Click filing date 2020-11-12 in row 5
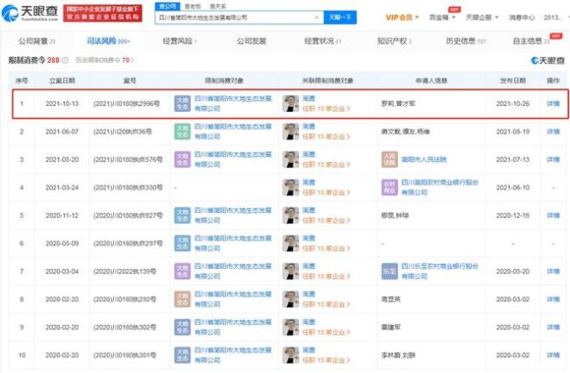The image size is (570, 373). (x=62, y=215)
